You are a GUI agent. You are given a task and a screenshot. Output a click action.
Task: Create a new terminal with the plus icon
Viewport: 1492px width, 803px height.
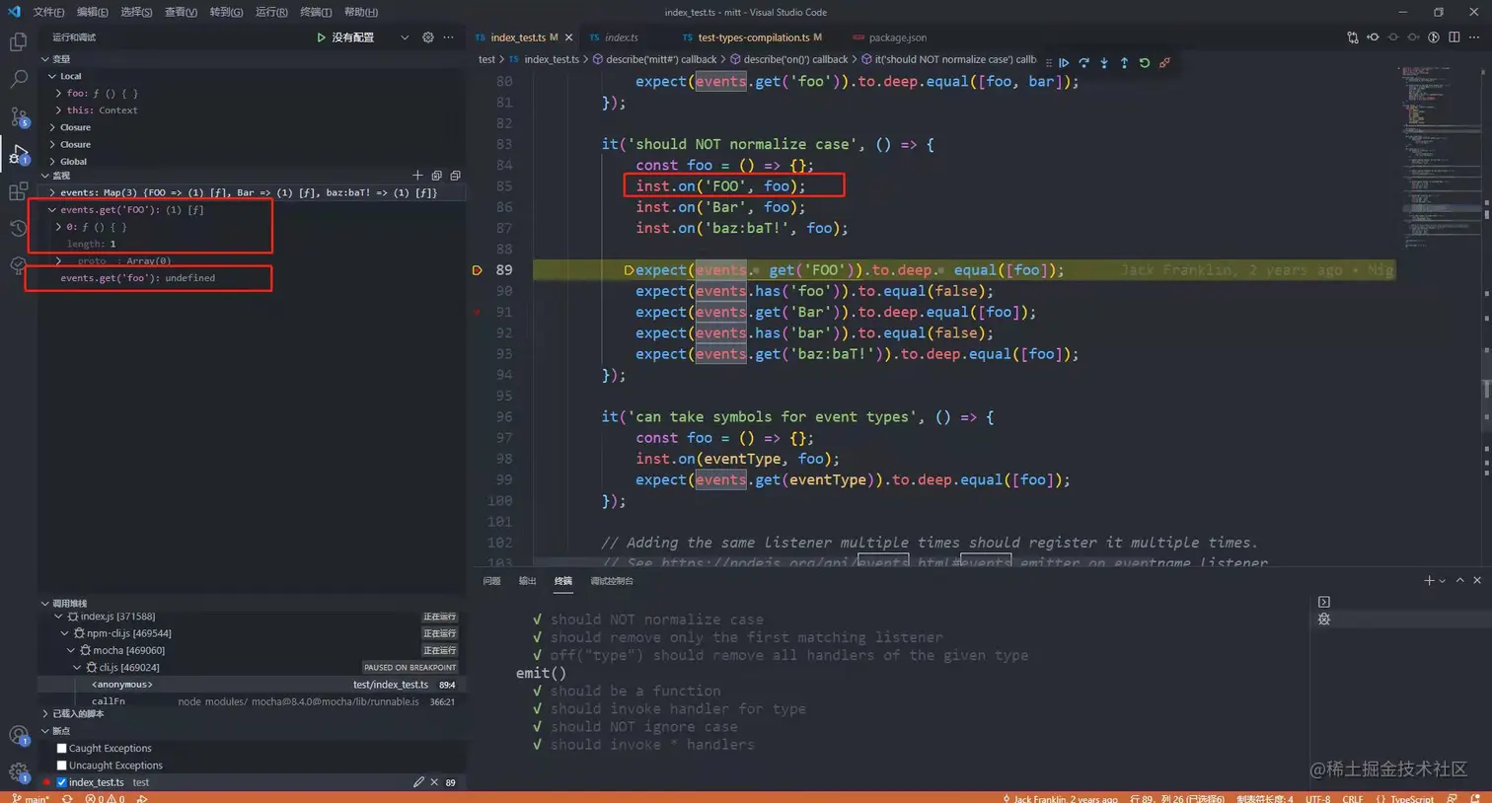(x=1429, y=581)
